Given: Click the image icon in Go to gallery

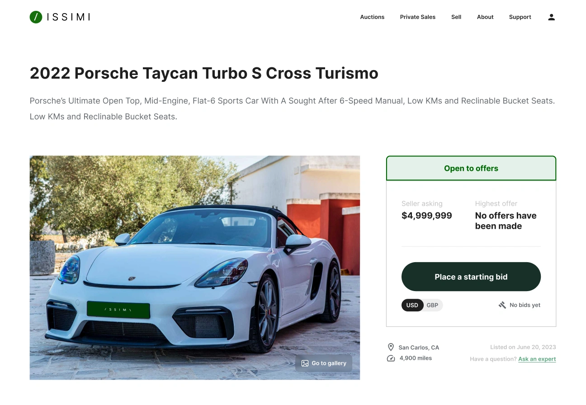Looking at the screenshot, I should coord(305,363).
